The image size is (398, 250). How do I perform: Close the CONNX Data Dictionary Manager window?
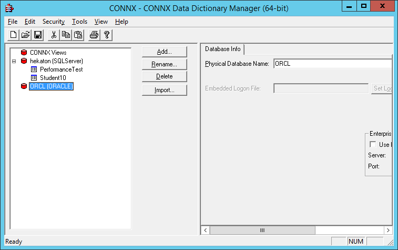pyautogui.click(x=382, y=6)
